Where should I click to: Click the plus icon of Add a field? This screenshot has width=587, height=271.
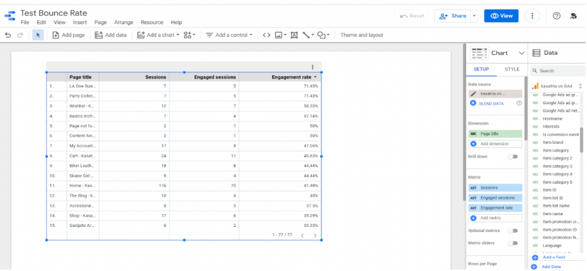click(x=535, y=257)
